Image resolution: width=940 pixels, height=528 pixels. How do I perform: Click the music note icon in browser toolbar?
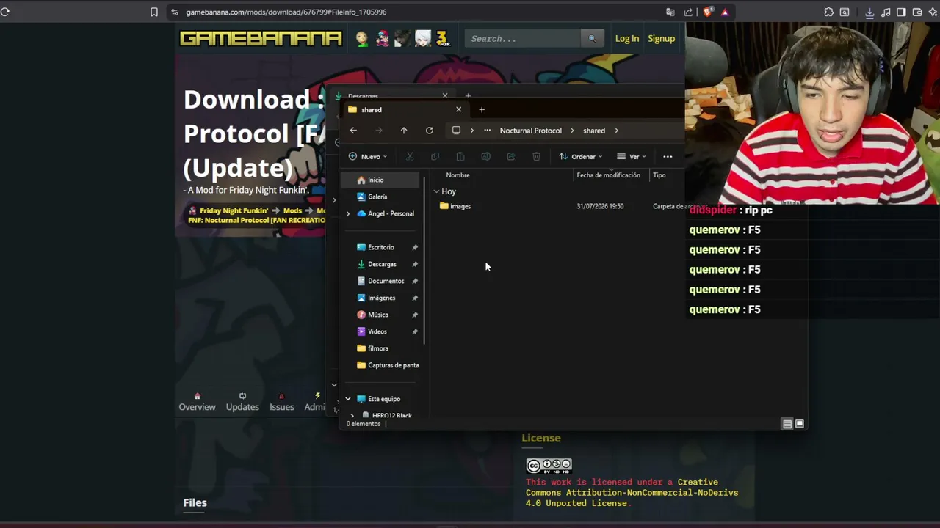coord(886,12)
